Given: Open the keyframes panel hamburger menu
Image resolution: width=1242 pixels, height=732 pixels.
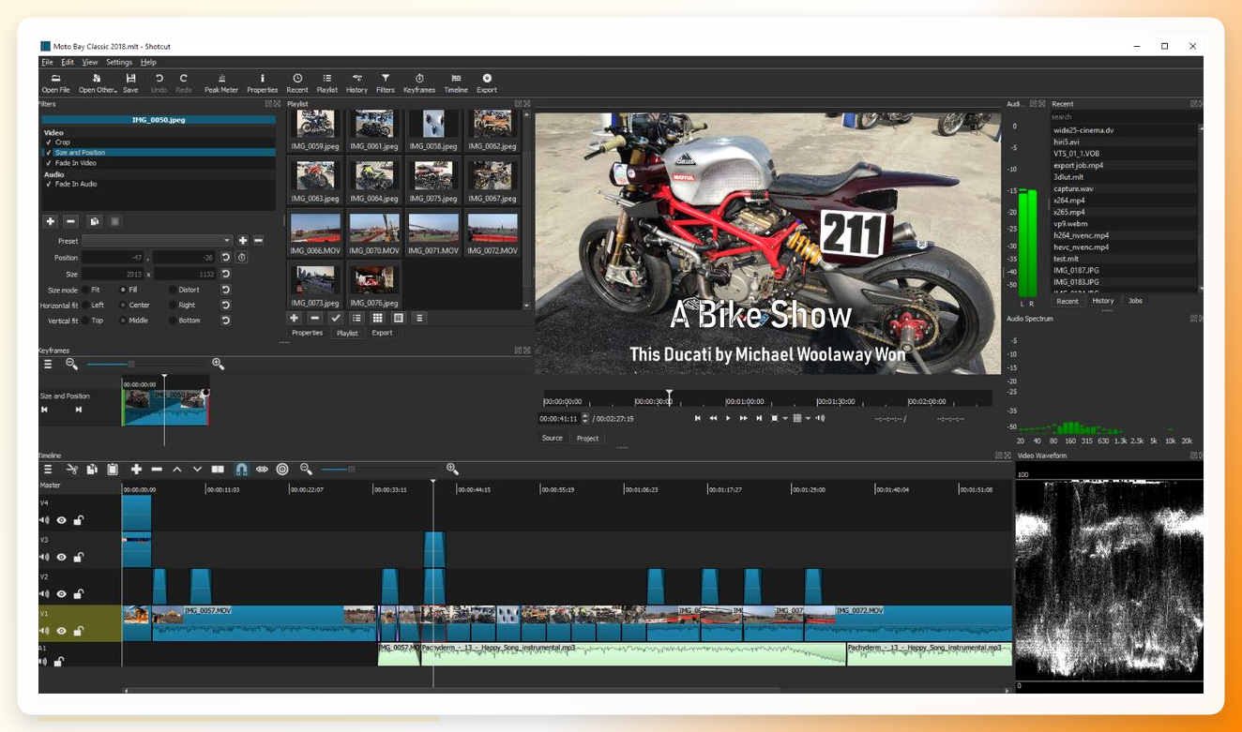Looking at the screenshot, I should pyautogui.click(x=48, y=364).
